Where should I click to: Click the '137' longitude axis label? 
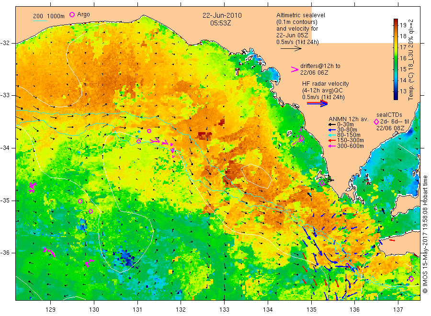398,309
